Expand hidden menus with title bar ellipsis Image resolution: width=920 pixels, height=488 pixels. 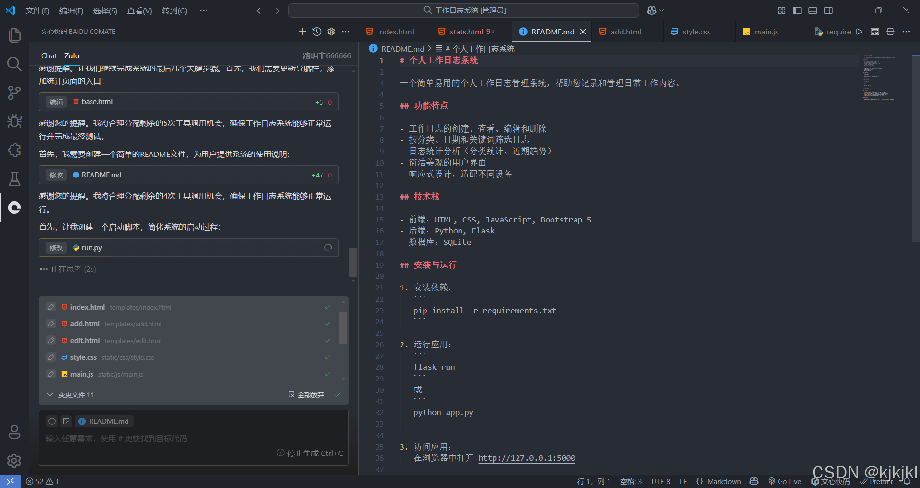coord(204,11)
